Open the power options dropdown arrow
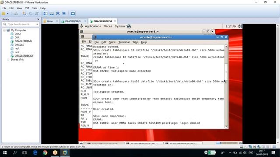This screenshot has height=157, width=280. (8, 14)
